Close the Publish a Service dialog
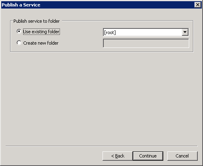 coord(198,5)
